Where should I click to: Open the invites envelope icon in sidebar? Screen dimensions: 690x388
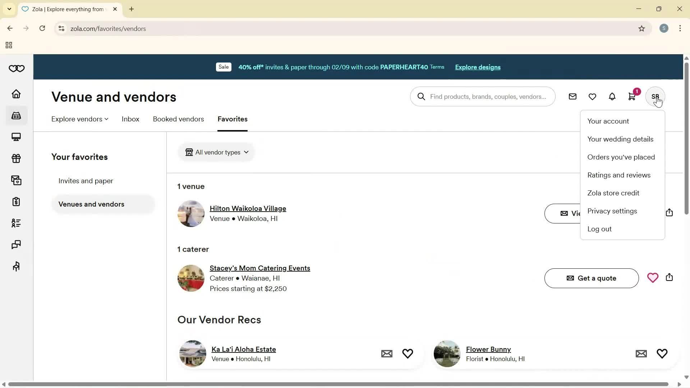[x=16, y=180]
